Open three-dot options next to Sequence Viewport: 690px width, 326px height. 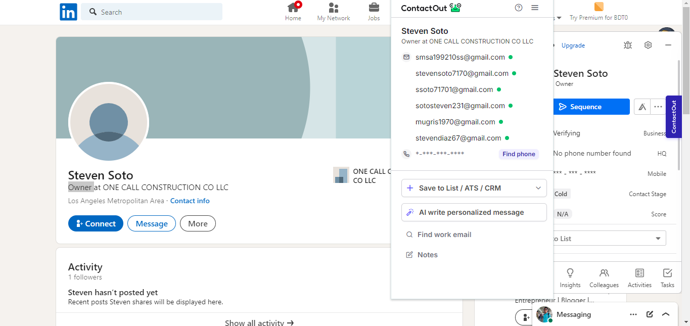tap(658, 107)
